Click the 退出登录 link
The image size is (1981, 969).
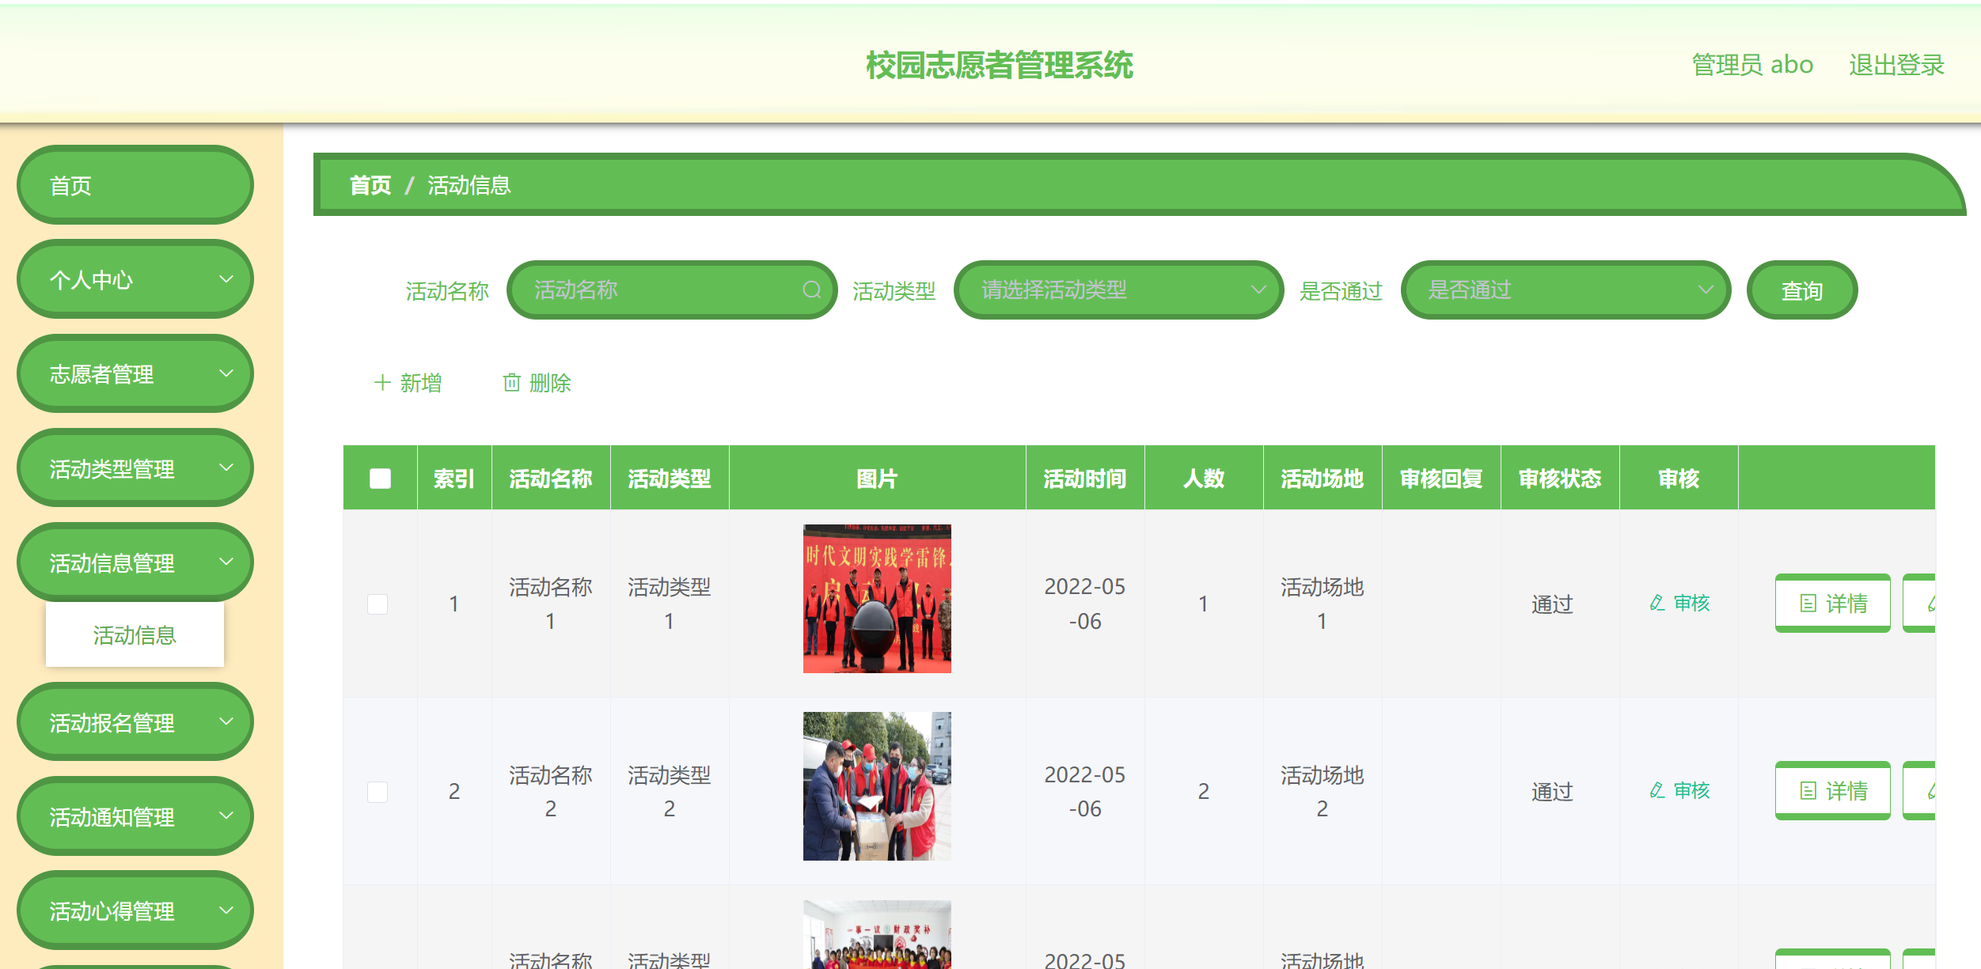[x=1896, y=65]
